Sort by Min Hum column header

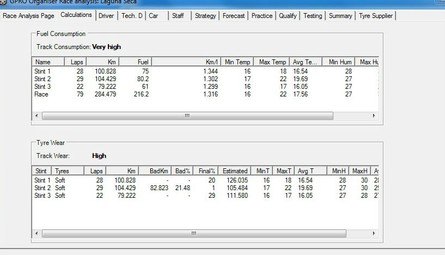pyautogui.click(x=339, y=62)
